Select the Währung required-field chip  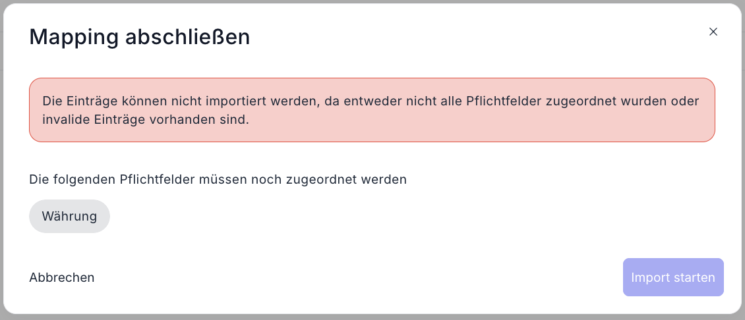tap(69, 216)
